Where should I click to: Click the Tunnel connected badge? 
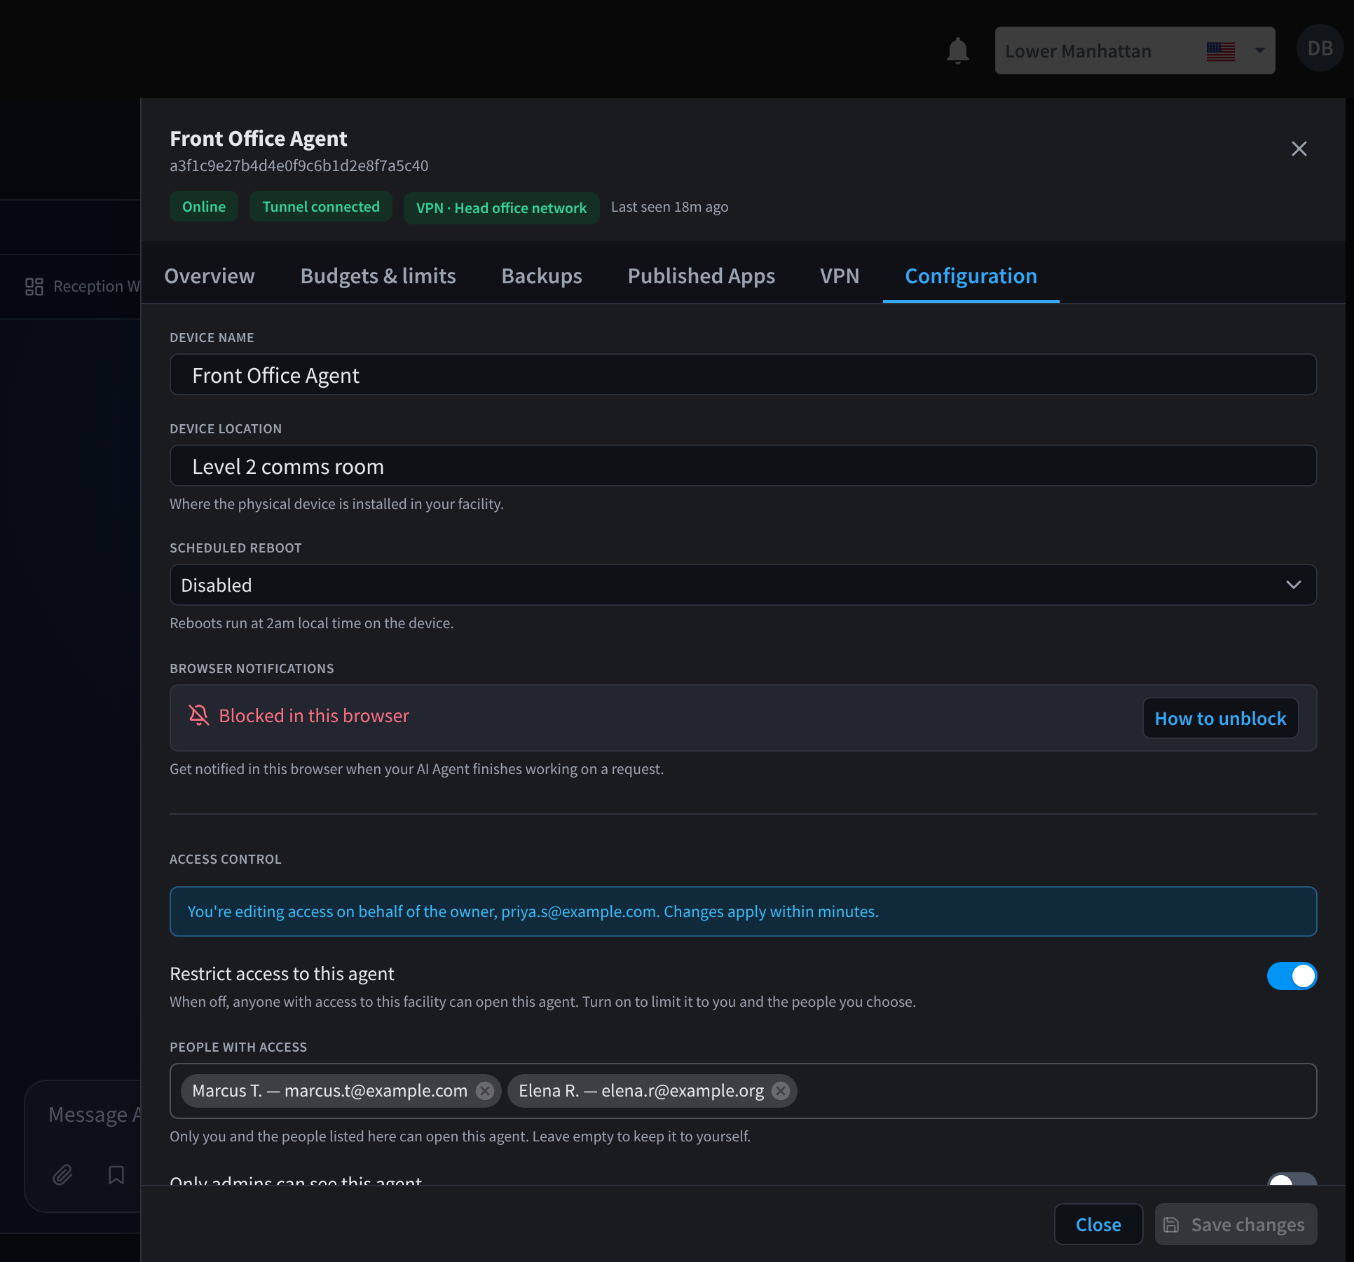pyautogui.click(x=321, y=207)
